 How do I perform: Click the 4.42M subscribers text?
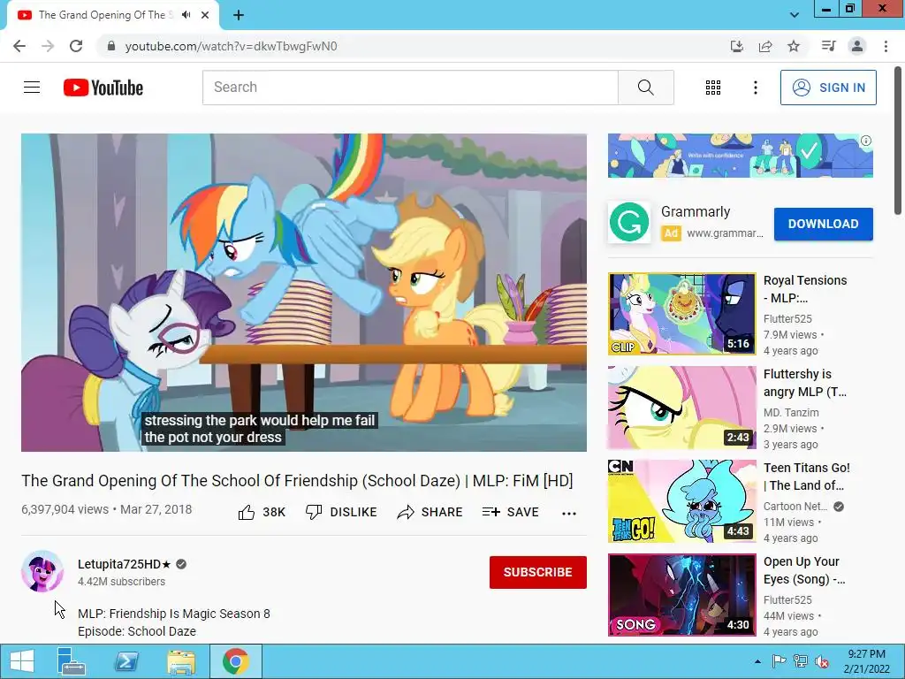[x=121, y=582]
